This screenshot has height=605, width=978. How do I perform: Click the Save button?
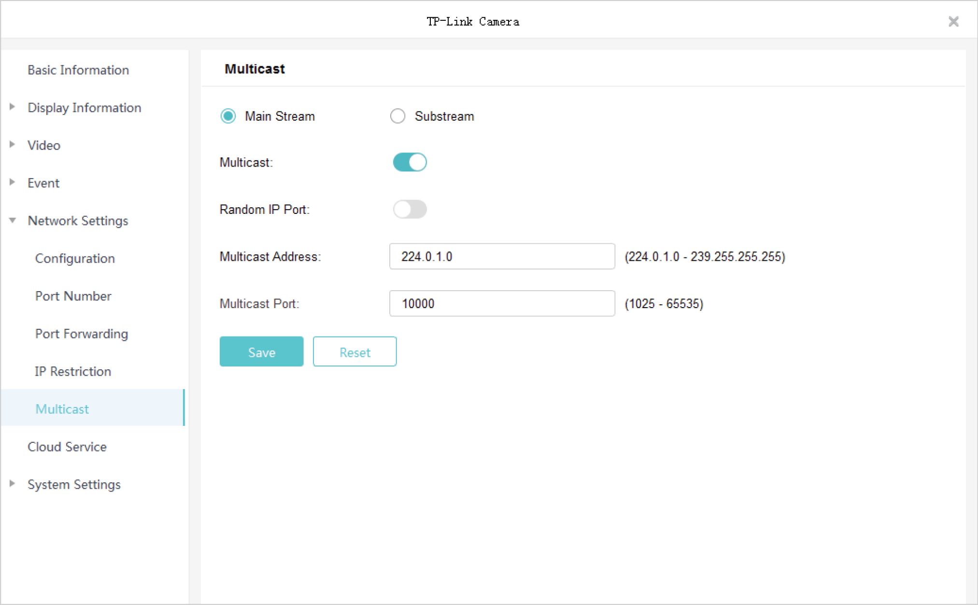[261, 352]
